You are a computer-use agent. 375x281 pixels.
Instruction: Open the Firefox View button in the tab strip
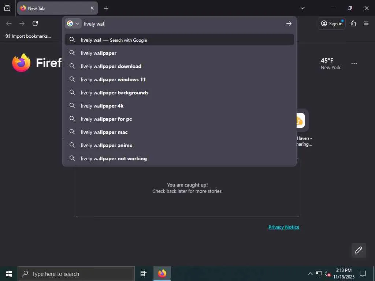tap(7, 8)
